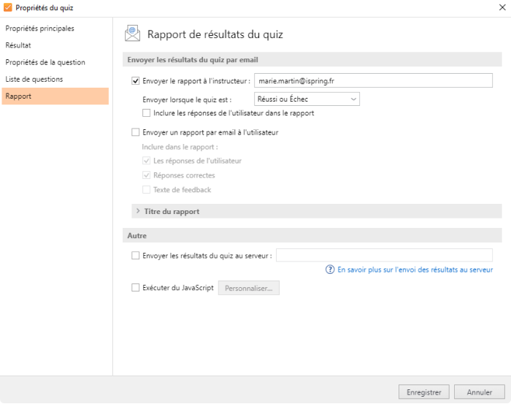Enable Inclure les réponses de l'utilisateur
Image resolution: width=511 pixels, height=404 pixels.
(147, 113)
